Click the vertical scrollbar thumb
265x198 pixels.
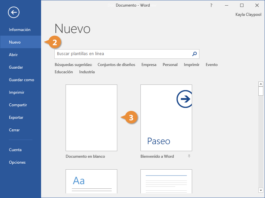pyautogui.click(x=261, y=91)
